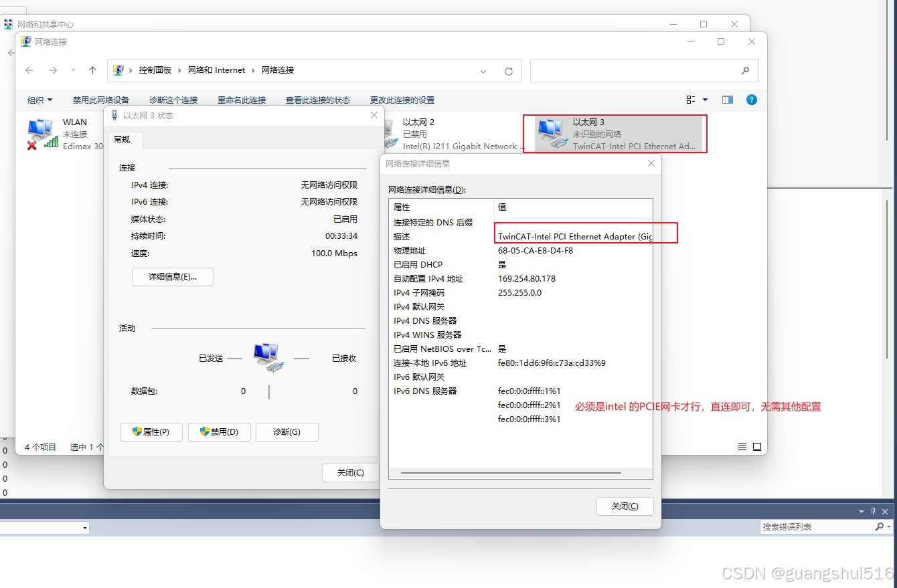Expand the view options dropdown arrow
The height and width of the screenshot is (588, 897).
point(705,100)
